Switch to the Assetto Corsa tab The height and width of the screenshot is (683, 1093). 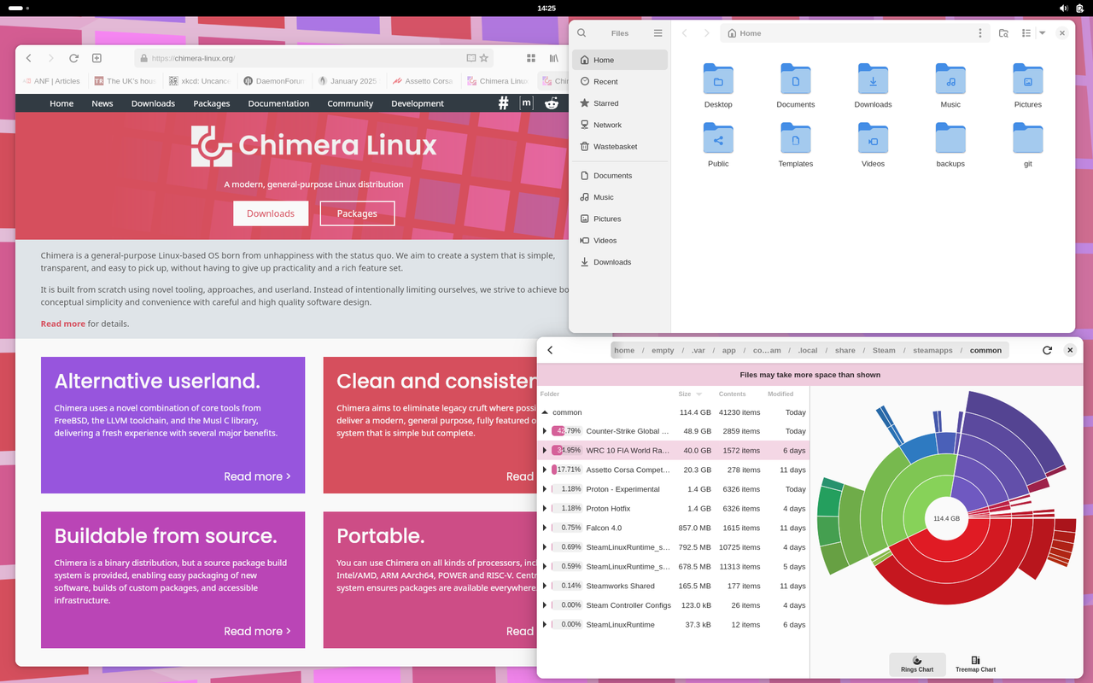[x=423, y=81]
